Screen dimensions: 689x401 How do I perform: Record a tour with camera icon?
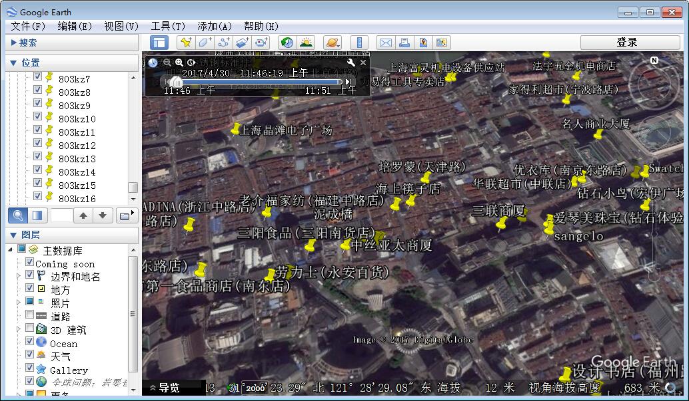click(x=261, y=43)
